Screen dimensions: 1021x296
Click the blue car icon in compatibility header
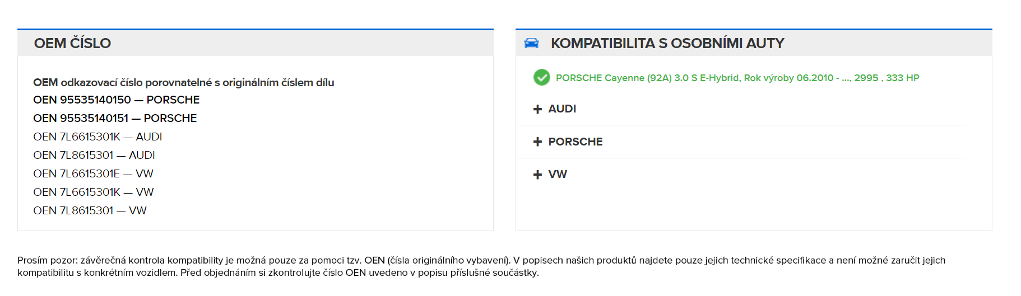(531, 43)
